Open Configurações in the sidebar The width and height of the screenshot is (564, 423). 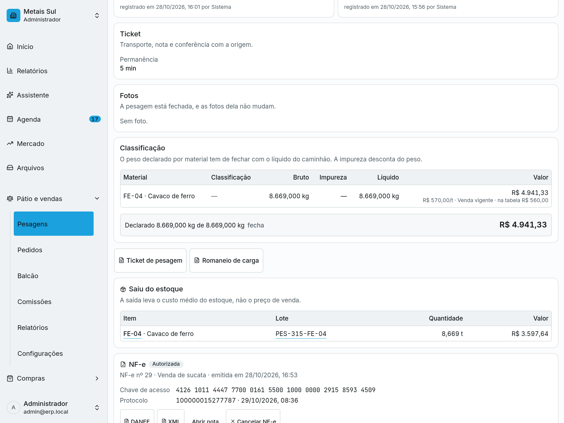[x=54, y=354]
